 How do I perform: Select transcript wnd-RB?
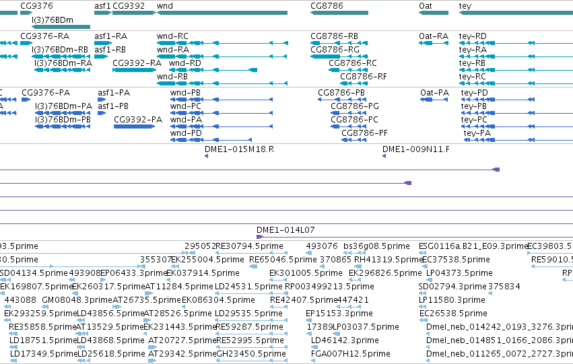172,77
